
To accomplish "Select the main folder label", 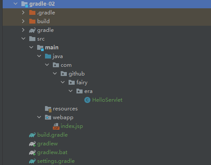I will 52,48.
